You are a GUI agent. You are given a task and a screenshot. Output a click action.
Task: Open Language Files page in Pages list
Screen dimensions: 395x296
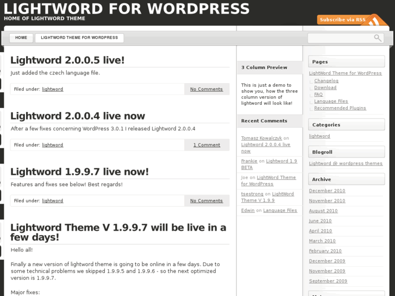[x=331, y=101]
